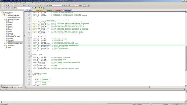The height and width of the screenshot is (105, 187).
Task: Click green Manage Run-Time Environment diamond icon
Action: [x=39, y=8]
